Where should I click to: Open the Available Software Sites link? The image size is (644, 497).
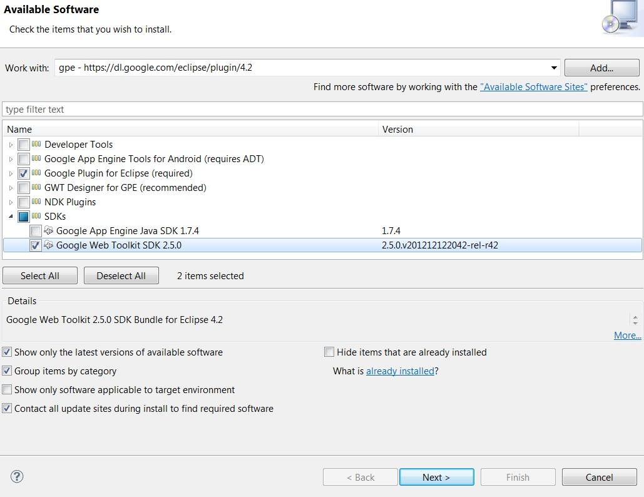pos(533,86)
